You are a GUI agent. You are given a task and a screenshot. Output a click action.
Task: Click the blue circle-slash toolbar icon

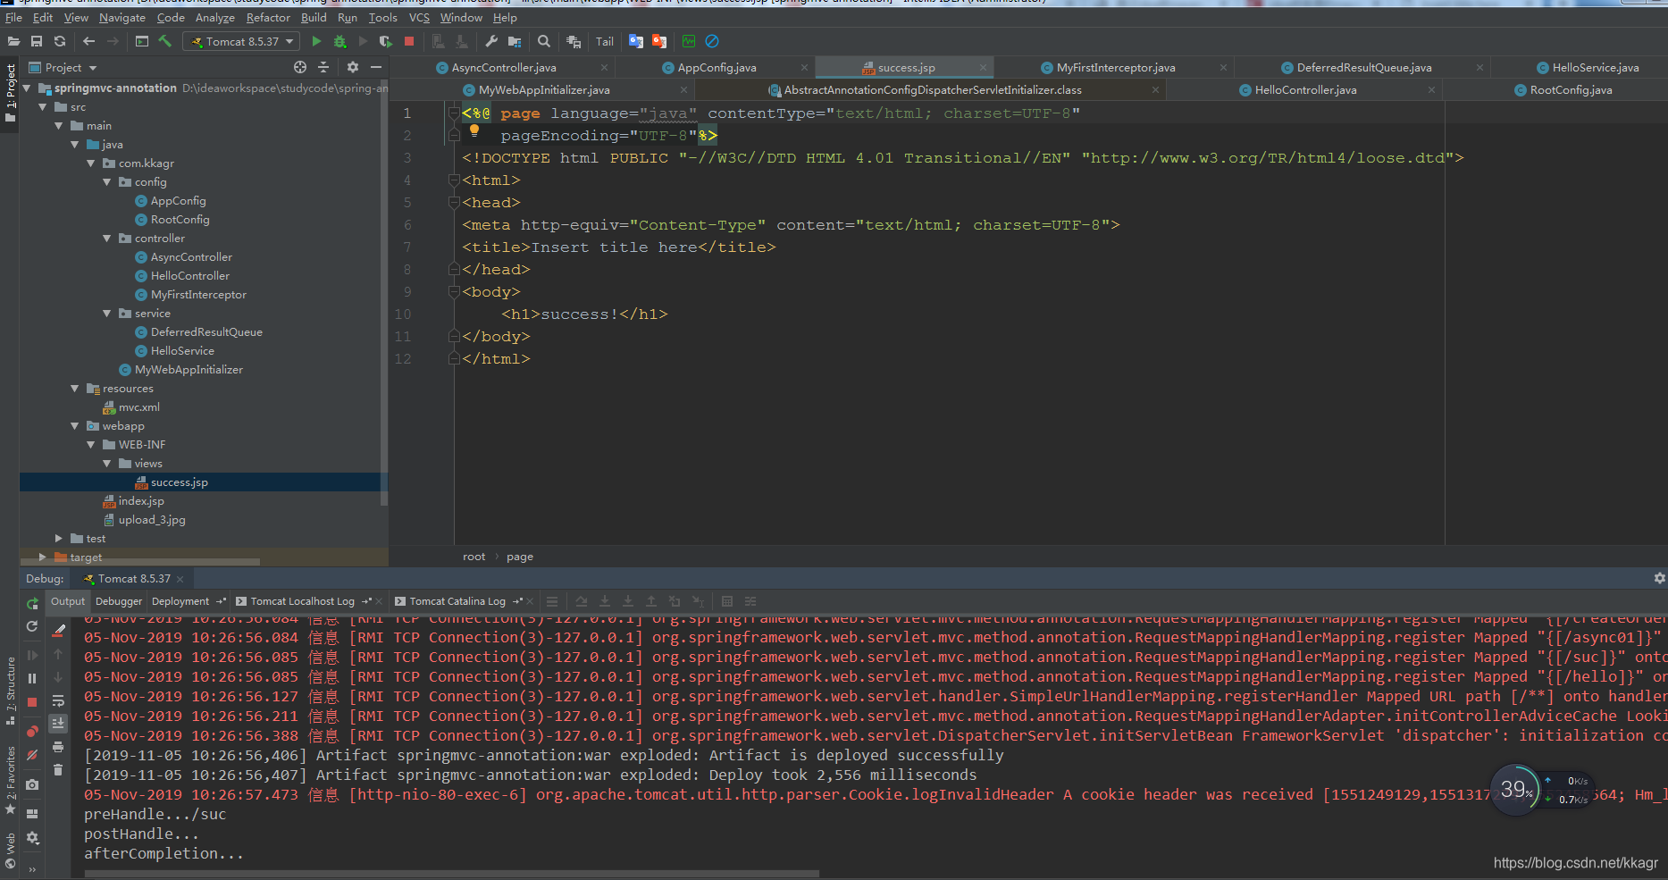(x=712, y=41)
